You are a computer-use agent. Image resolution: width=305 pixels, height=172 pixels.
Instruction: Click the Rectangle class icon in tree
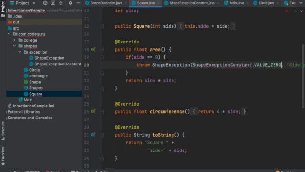(x=26, y=76)
